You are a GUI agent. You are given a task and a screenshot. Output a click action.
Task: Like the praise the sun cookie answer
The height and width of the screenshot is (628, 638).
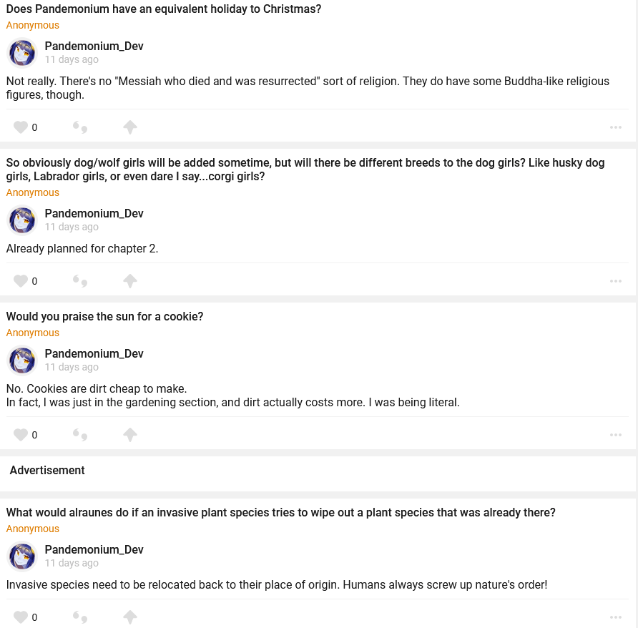(21, 435)
